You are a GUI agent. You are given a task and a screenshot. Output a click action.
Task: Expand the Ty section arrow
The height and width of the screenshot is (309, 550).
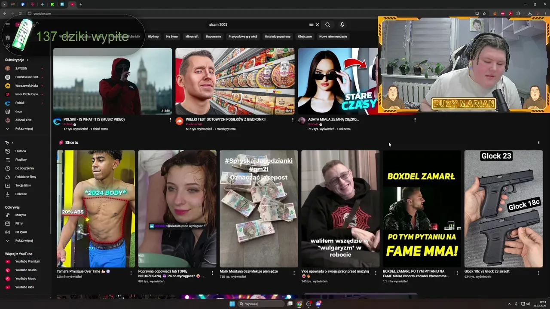tap(12, 142)
